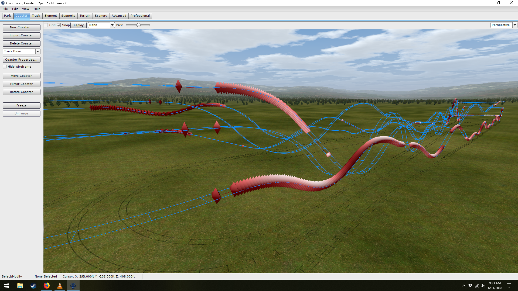Open Firefox browser from the taskbar
The width and height of the screenshot is (518, 291).
[47, 286]
